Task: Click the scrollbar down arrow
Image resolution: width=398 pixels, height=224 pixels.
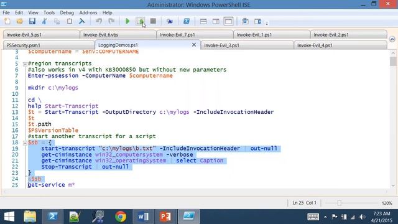Action: [393, 185]
